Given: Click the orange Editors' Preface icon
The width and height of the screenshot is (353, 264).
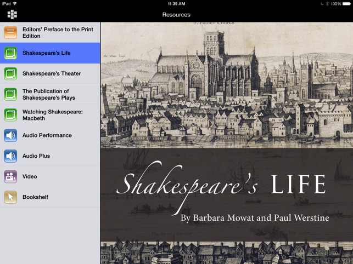Looking at the screenshot, I should point(10,32).
